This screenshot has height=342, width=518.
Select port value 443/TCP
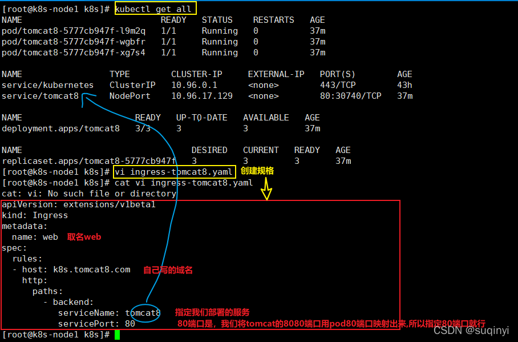[338, 85]
